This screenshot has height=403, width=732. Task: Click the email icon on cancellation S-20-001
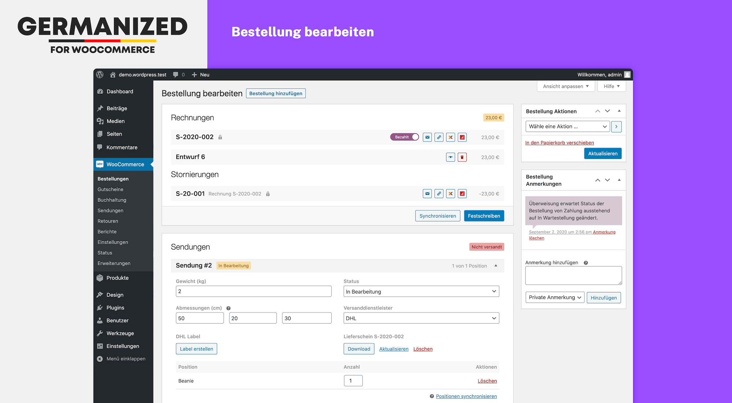(427, 193)
